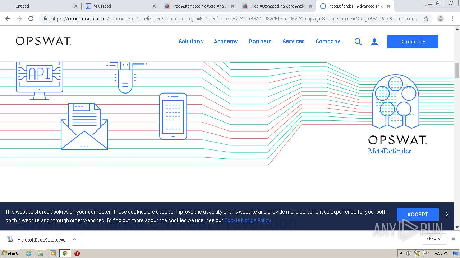
Task: Open Internet Explorer from taskbar
Action: pos(28,253)
